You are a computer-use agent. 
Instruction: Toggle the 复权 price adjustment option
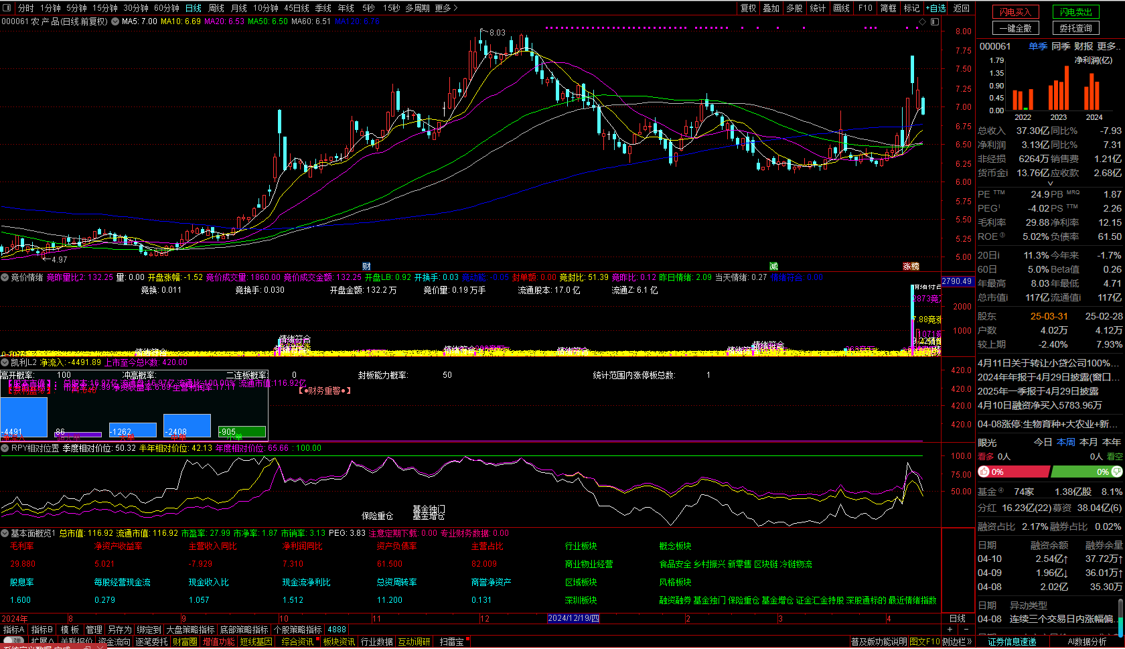pyautogui.click(x=748, y=8)
